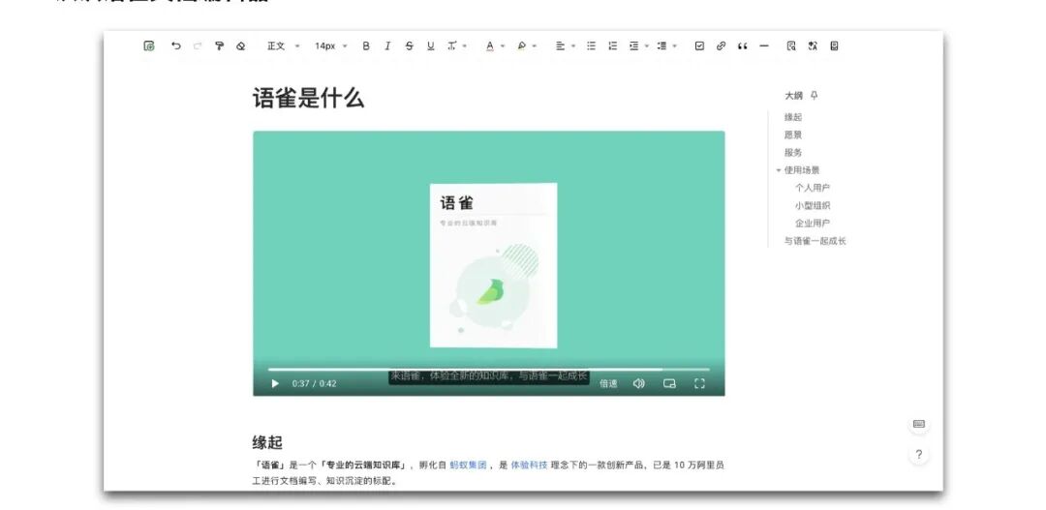Apply the highlight background color
The image size is (1046, 510).
pyautogui.click(x=522, y=46)
